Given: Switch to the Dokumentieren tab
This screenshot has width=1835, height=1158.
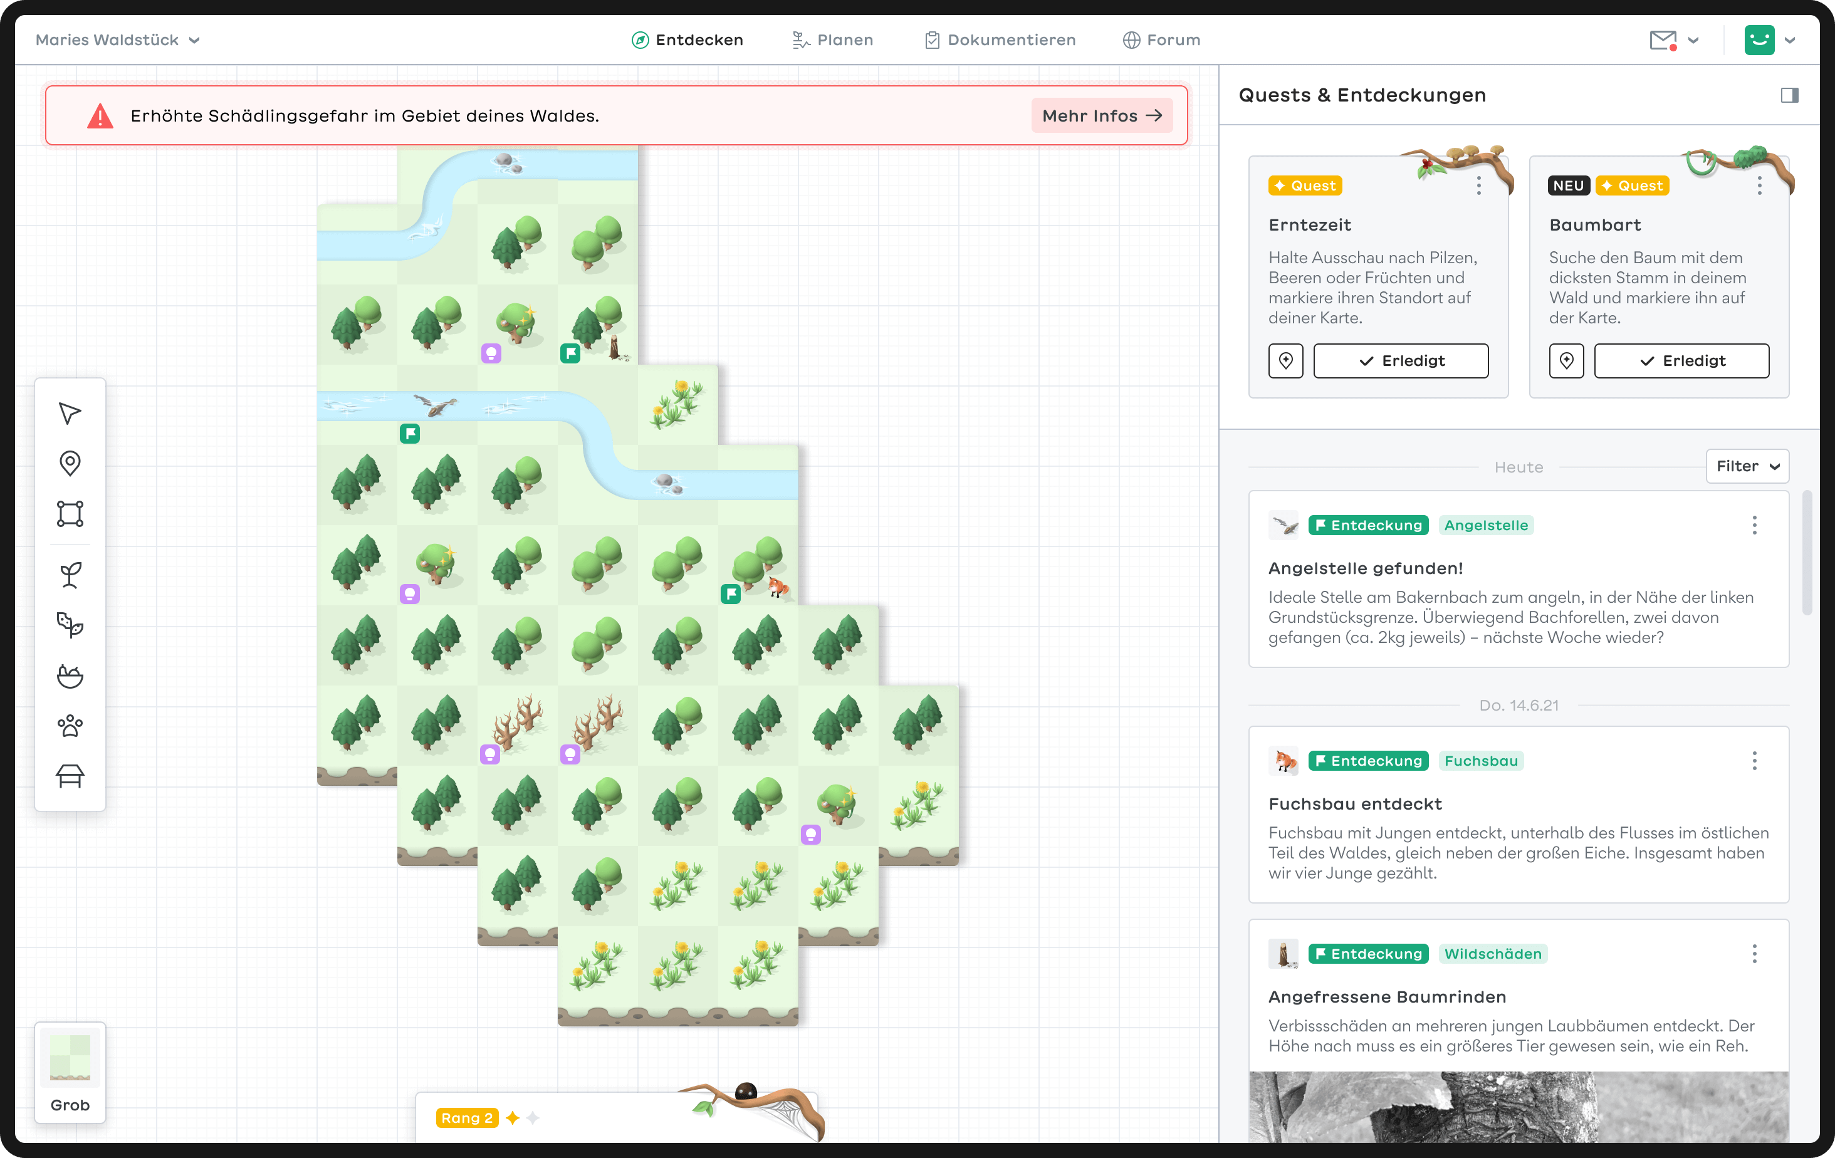Looking at the screenshot, I should tap(1000, 39).
